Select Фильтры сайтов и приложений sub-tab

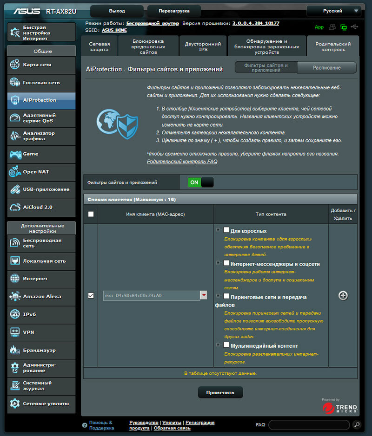tap(266, 68)
